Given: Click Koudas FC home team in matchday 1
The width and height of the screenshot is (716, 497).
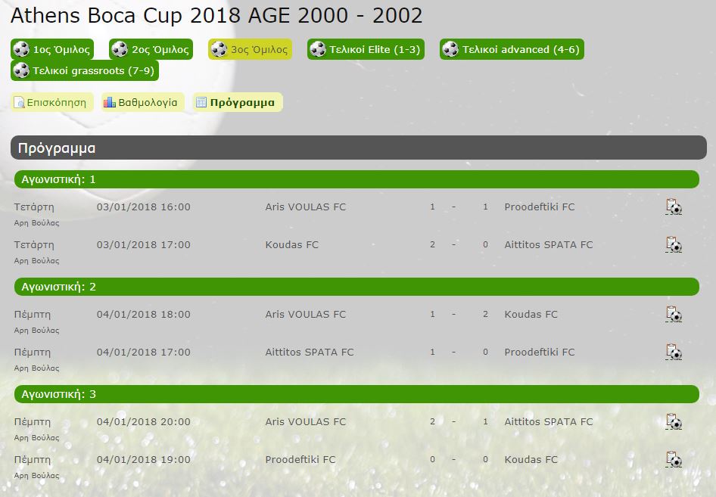Looking at the screenshot, I should pyautogui.click(x=292, y=244).
